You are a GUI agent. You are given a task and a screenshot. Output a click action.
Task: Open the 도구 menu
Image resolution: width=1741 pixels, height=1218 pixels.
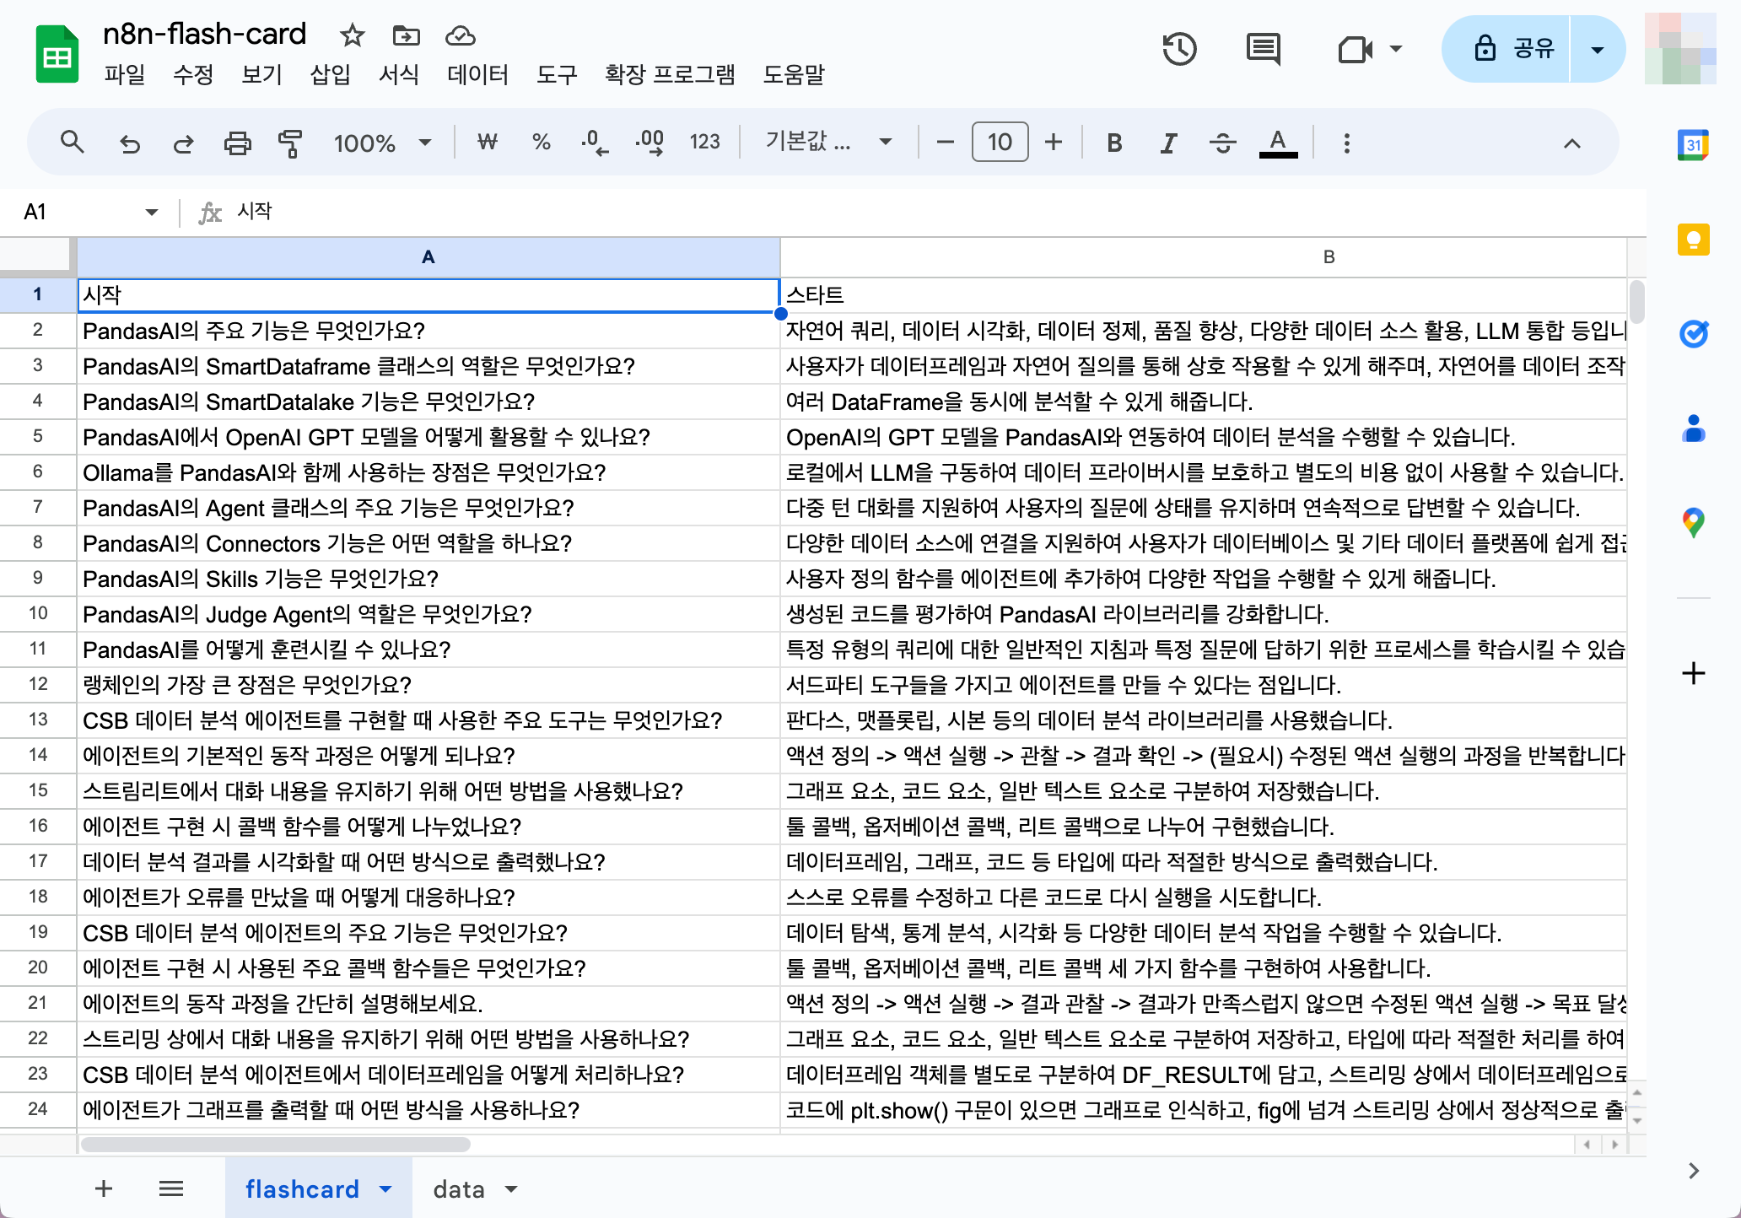(557, 74)
